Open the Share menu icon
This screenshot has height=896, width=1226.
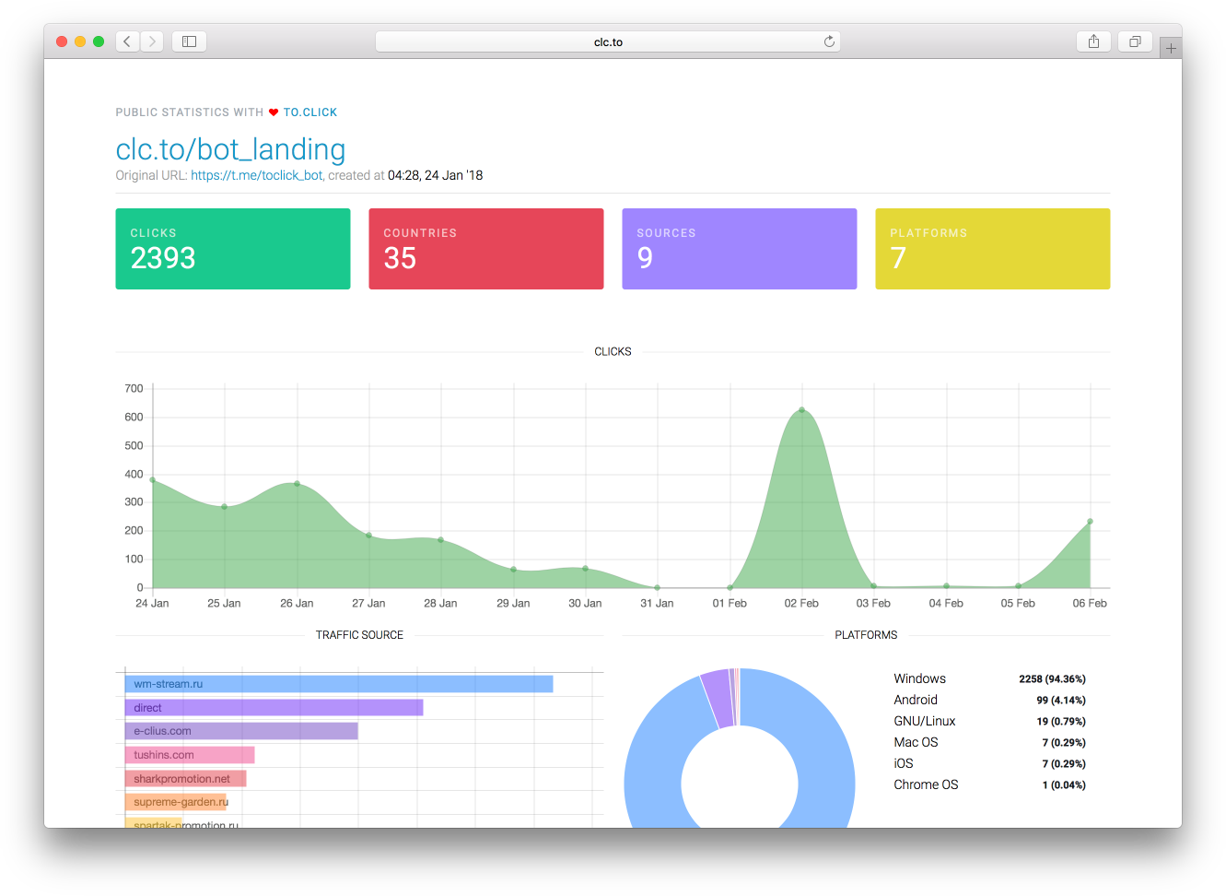coord(1093,41)
